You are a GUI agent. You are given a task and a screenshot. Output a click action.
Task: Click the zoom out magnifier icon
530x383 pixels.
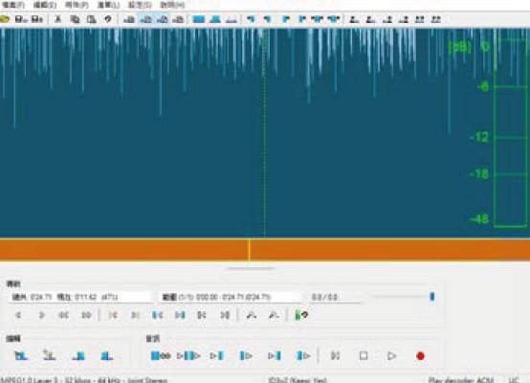click(x=274, y=315)
